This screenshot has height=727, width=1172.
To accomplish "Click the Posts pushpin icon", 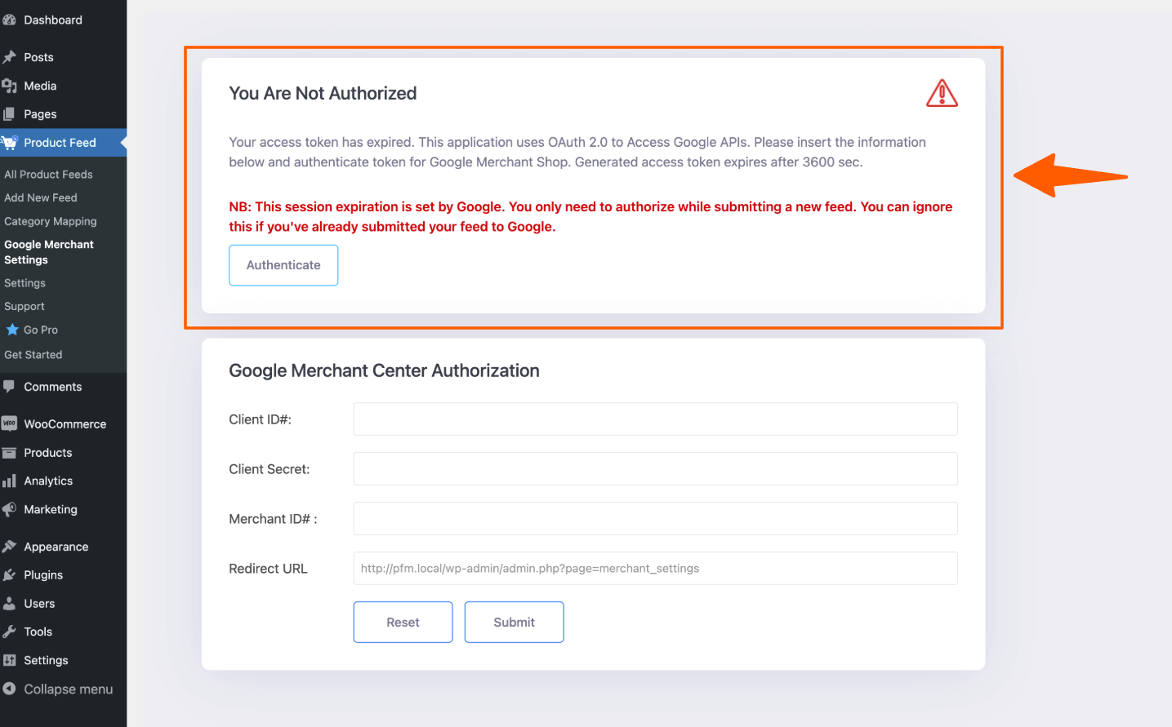I will click(9, 57).
